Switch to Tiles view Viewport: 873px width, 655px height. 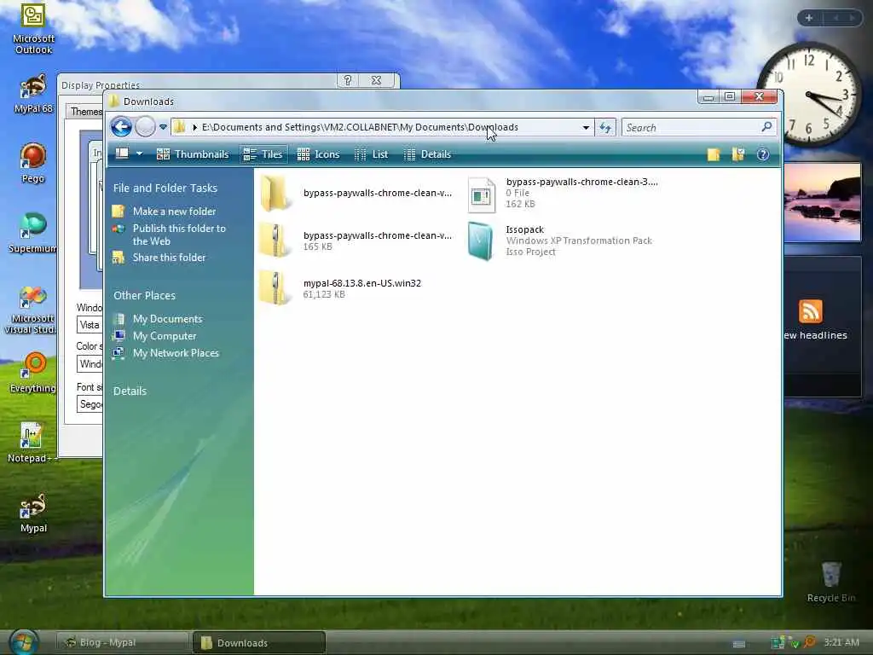pyautogui.click(x=263, y=154)
